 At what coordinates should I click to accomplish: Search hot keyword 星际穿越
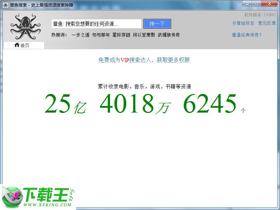(121, 35)
